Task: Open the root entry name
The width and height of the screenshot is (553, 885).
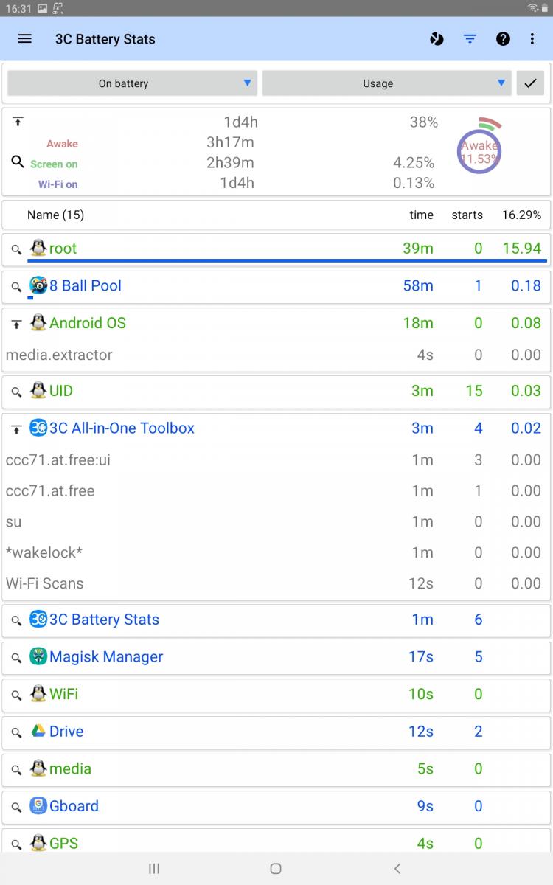Action: [63, 249]
